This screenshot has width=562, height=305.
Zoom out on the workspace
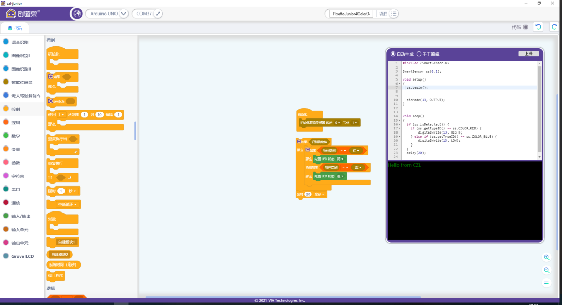click(546, 270)
